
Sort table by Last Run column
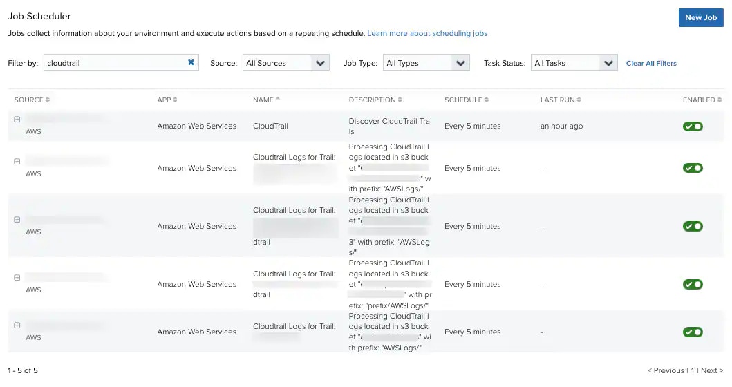(561, 100)
